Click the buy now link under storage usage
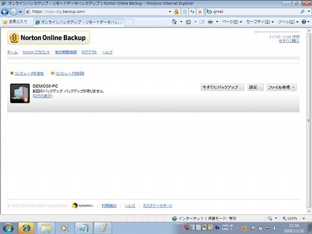The image size is (312, 234). tap(289, 41)
